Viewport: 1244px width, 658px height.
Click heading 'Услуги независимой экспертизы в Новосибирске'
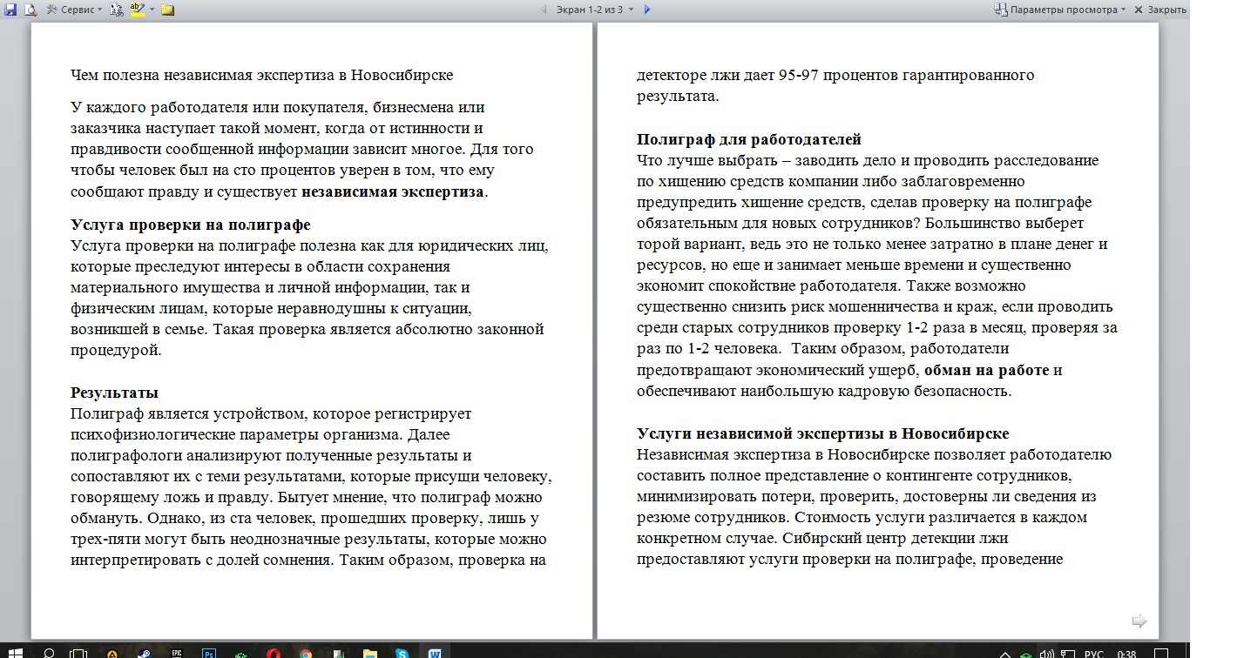coord(823,433)
